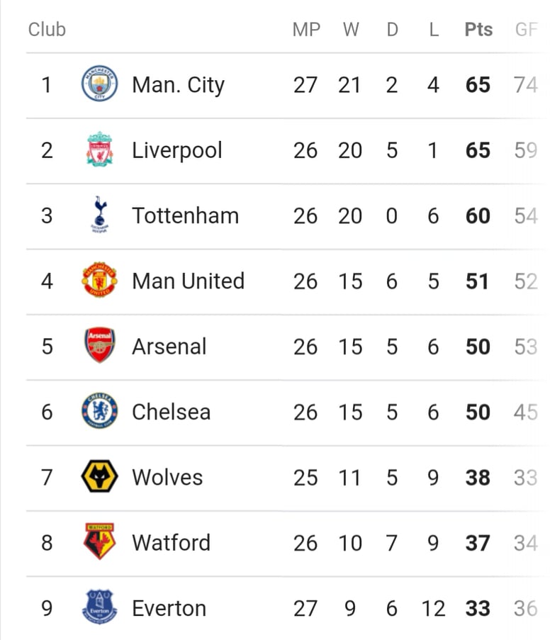
Task: Click the Watford club crest
Action: coord(100,541)
